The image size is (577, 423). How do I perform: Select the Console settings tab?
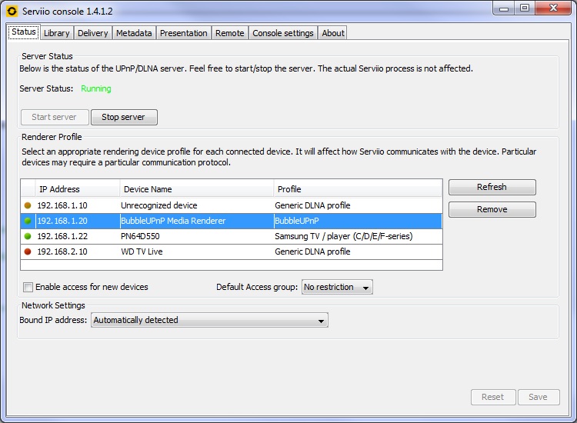click(x=283, y=33)
